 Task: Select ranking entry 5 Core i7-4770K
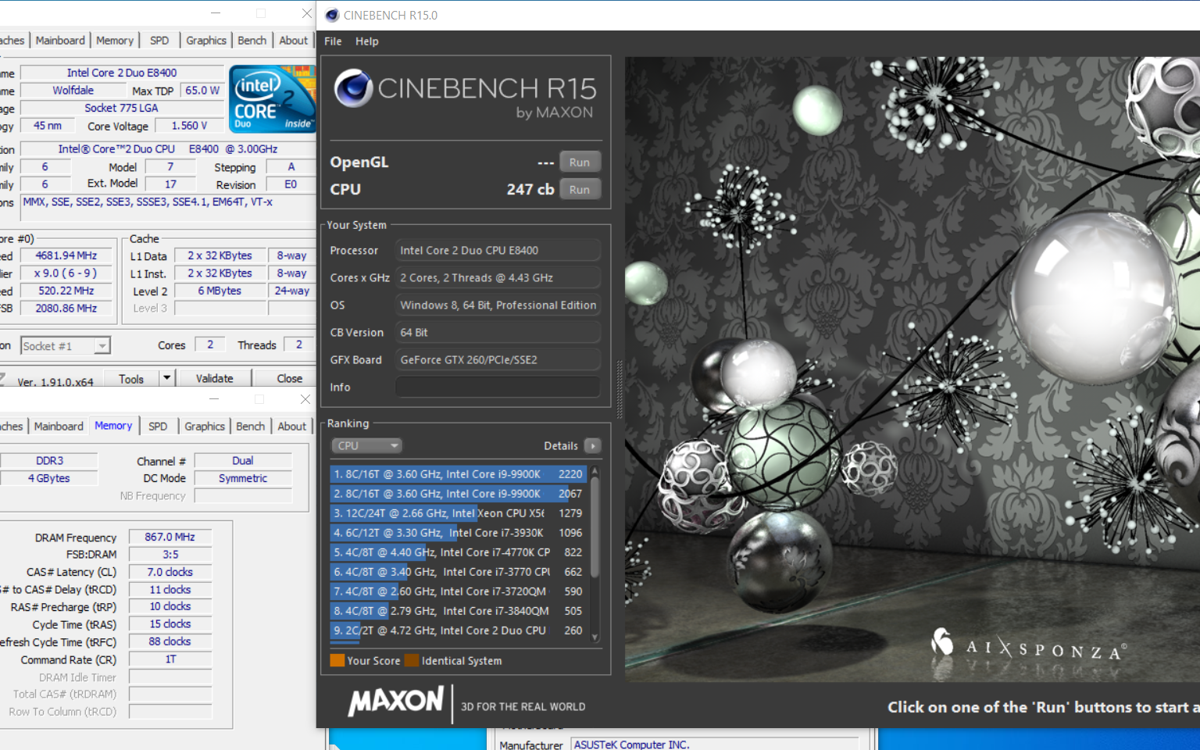click(x=459, y=552)
